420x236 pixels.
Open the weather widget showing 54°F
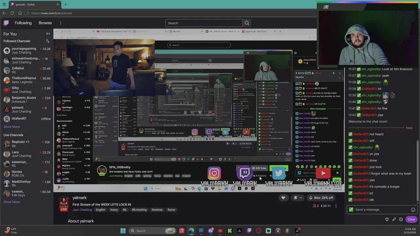10,231
